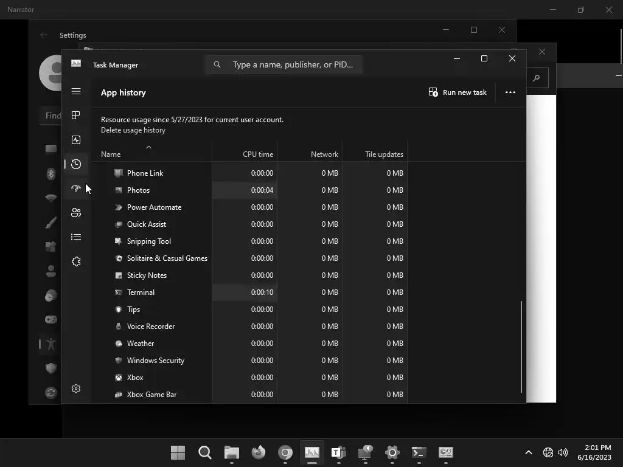
Task: Select the Sticky Notes row name
Action: pos(147,275)
